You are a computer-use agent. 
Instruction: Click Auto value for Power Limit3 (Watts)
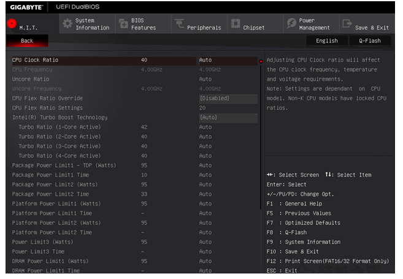pos(205,242)
